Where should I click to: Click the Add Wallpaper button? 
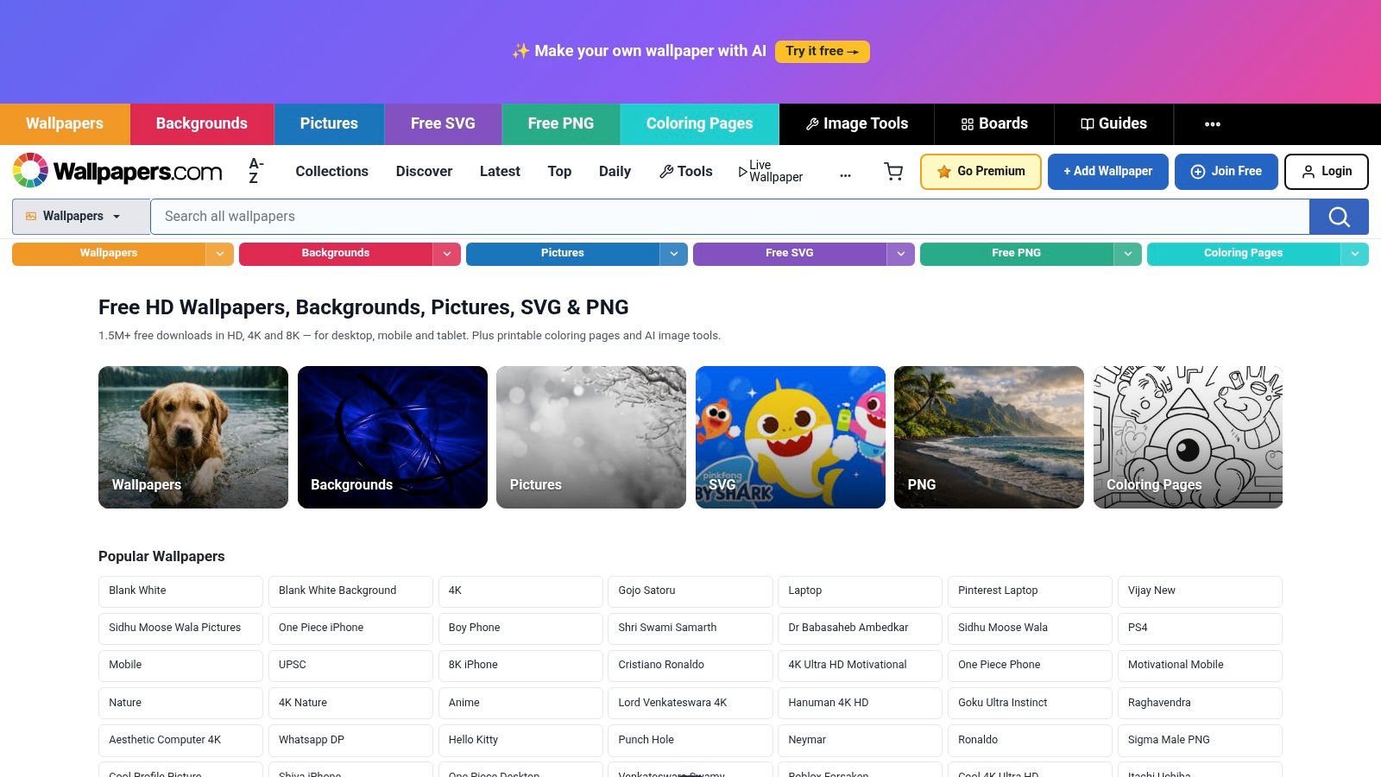[1107, 172]
